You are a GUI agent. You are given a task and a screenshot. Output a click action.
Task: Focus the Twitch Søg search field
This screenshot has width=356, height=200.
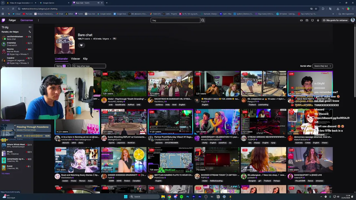coord(175,20)
